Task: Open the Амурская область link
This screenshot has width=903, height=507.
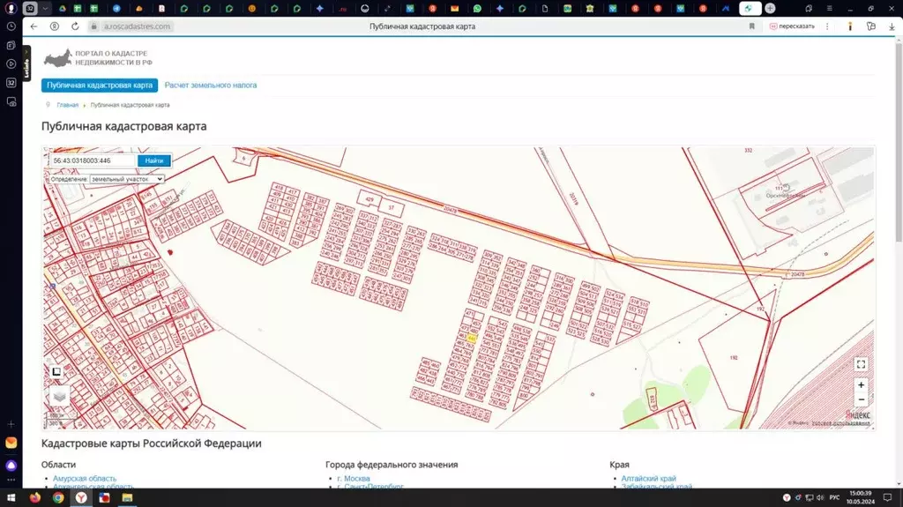Action: 85,478
